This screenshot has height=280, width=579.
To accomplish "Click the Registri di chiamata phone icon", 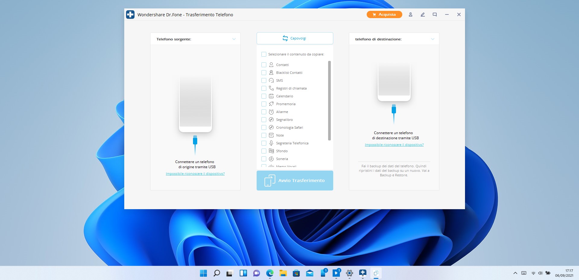I will coord(271,88).
